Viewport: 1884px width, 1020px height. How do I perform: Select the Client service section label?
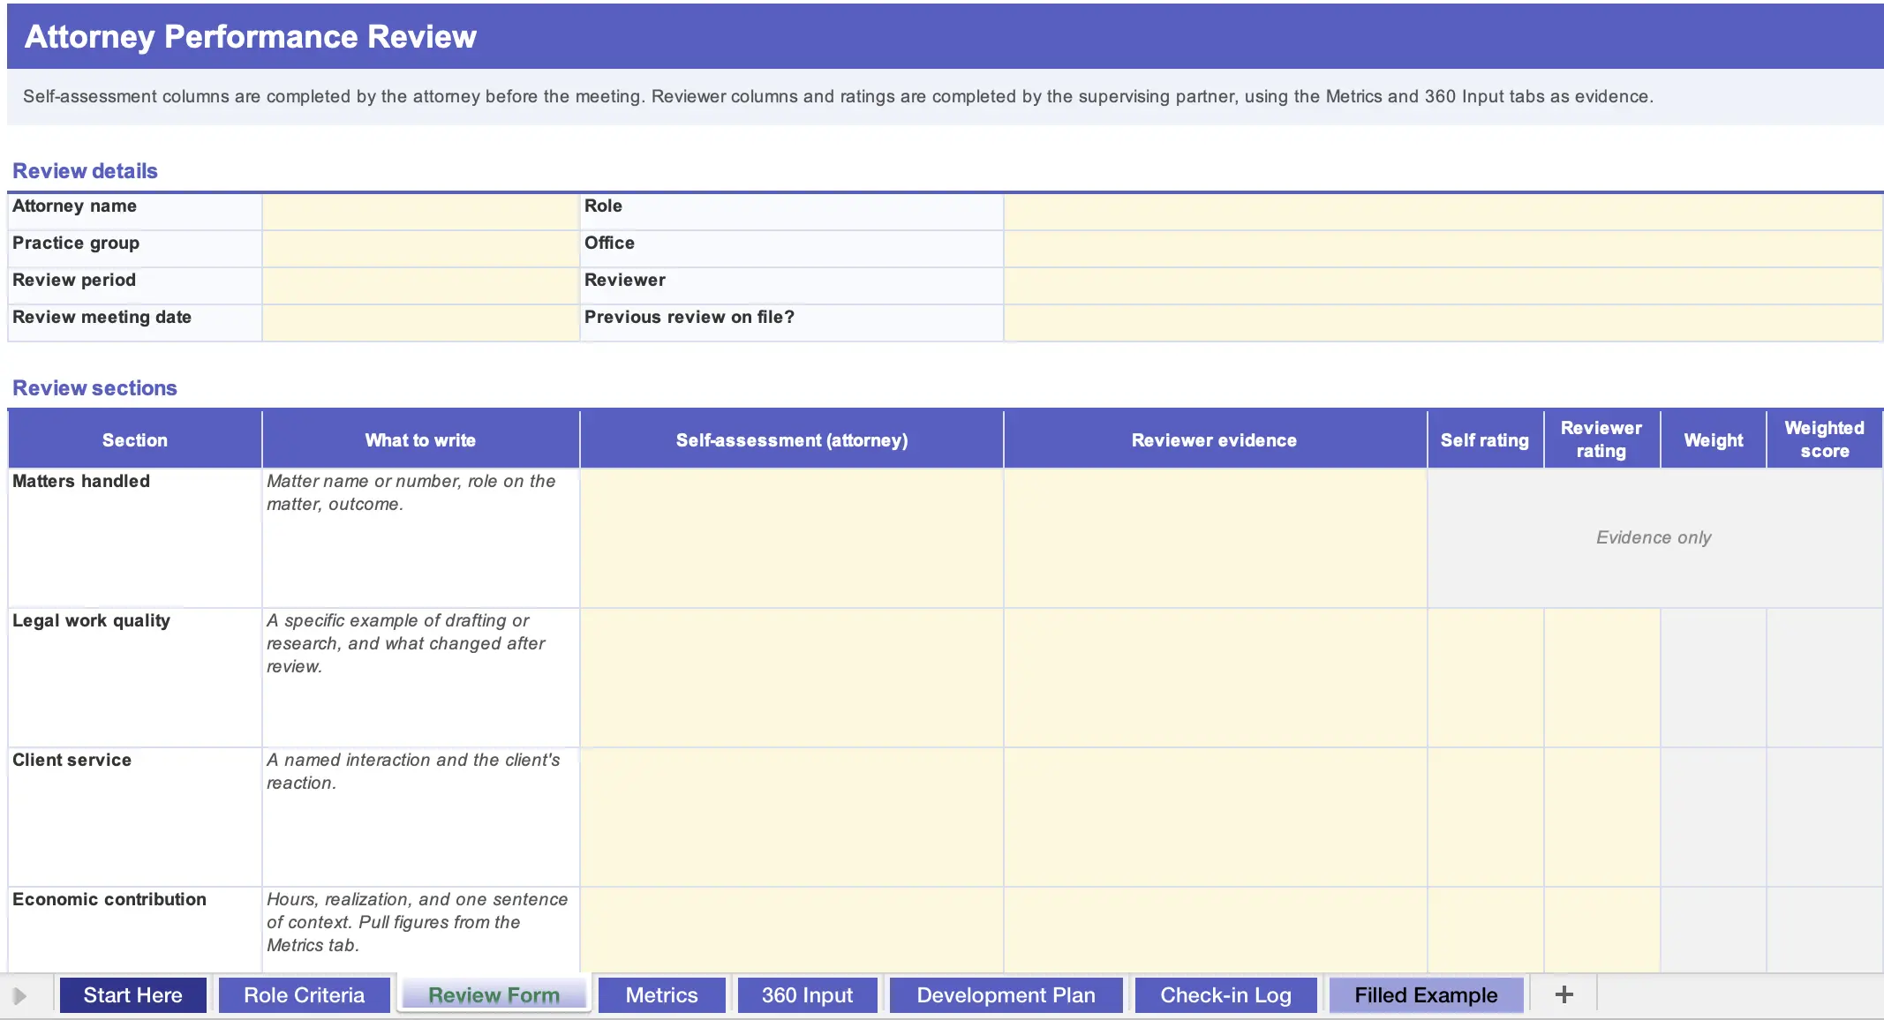click(72, 760)
